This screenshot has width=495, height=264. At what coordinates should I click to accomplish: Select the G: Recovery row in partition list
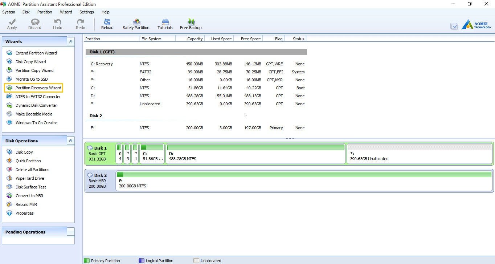pyautogui.click(x=196, y=64)
